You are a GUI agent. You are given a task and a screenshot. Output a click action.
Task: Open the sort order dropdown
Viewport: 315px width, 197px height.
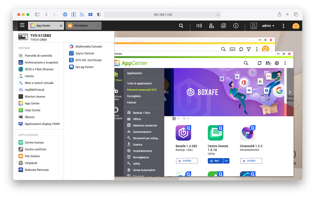point(186,118)
